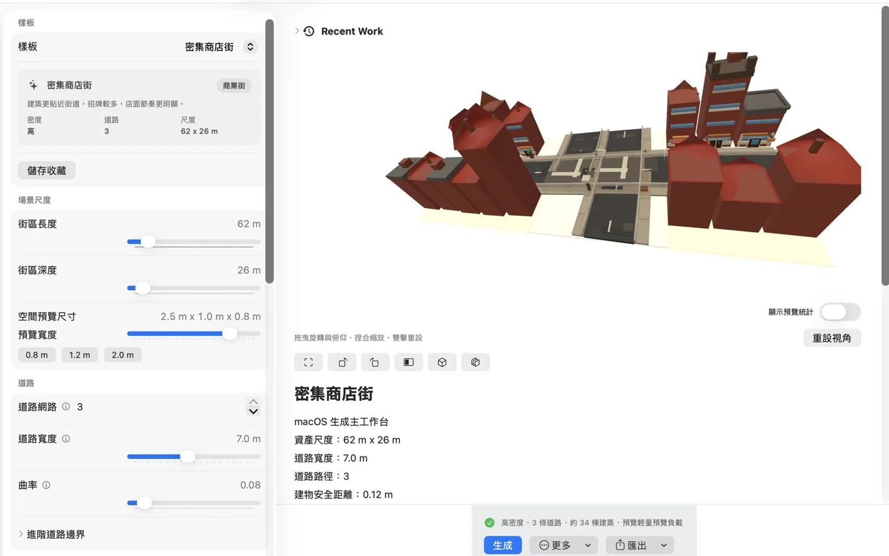The height and width of the screenshot is (556, 889).
Task: Open the 更多 menu
Action: click(x=564, y=545)
